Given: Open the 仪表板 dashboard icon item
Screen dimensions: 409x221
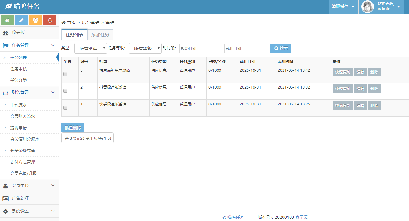Looking at the screenshot, I should (x=5, y=33).
